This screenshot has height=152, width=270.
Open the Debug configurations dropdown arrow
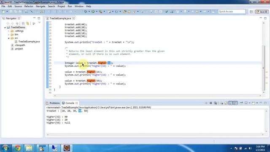tap(89, 11)
